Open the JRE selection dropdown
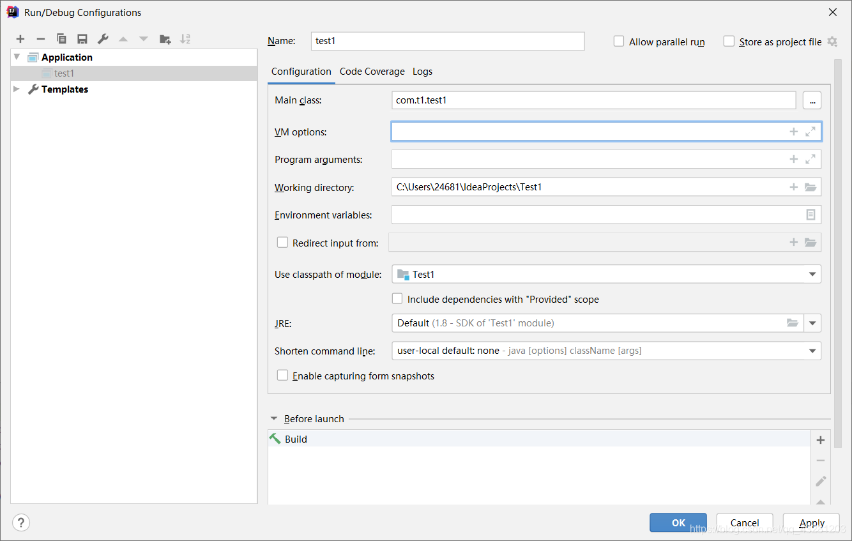 [812, 323]
